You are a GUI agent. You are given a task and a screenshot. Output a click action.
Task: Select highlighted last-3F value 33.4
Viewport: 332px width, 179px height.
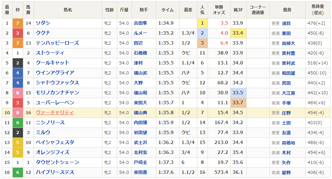point(238,33)
